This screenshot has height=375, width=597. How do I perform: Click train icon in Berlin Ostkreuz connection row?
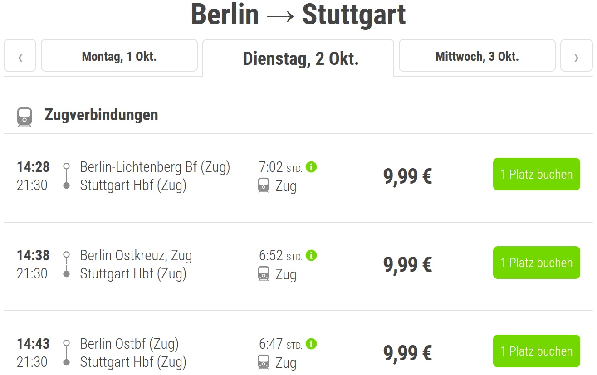(x=264, y=274)
